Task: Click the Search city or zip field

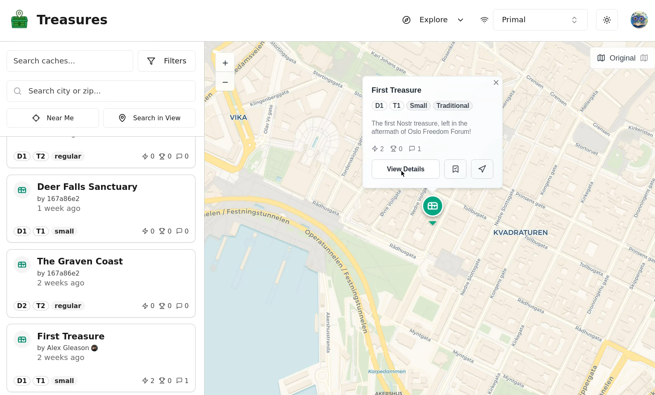Action: [x=101, y=91]
